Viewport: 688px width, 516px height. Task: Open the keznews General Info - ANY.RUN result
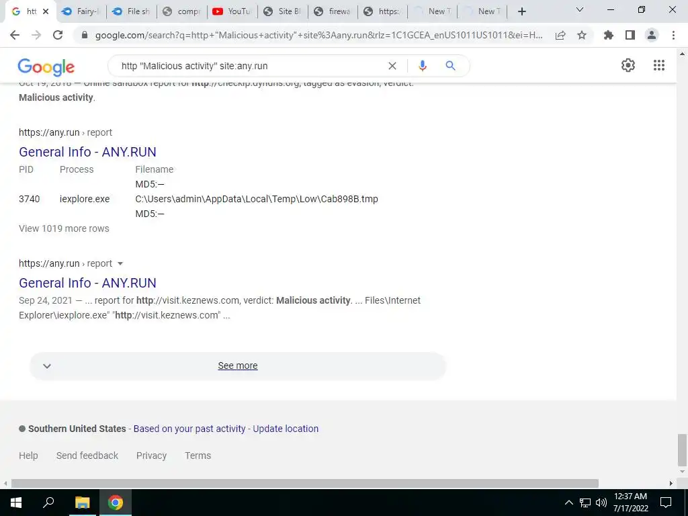tap(87, 283)
